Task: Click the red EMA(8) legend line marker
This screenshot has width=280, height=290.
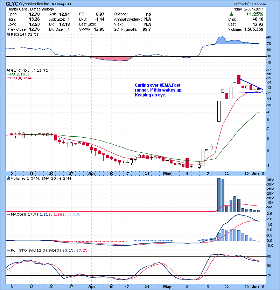Action: (8, 78)
